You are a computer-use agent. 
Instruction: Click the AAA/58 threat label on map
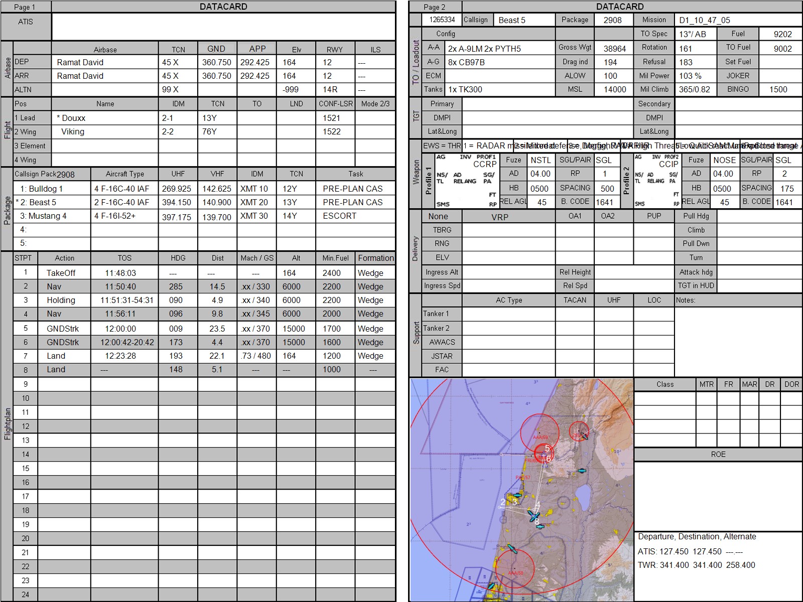[515, 573]
